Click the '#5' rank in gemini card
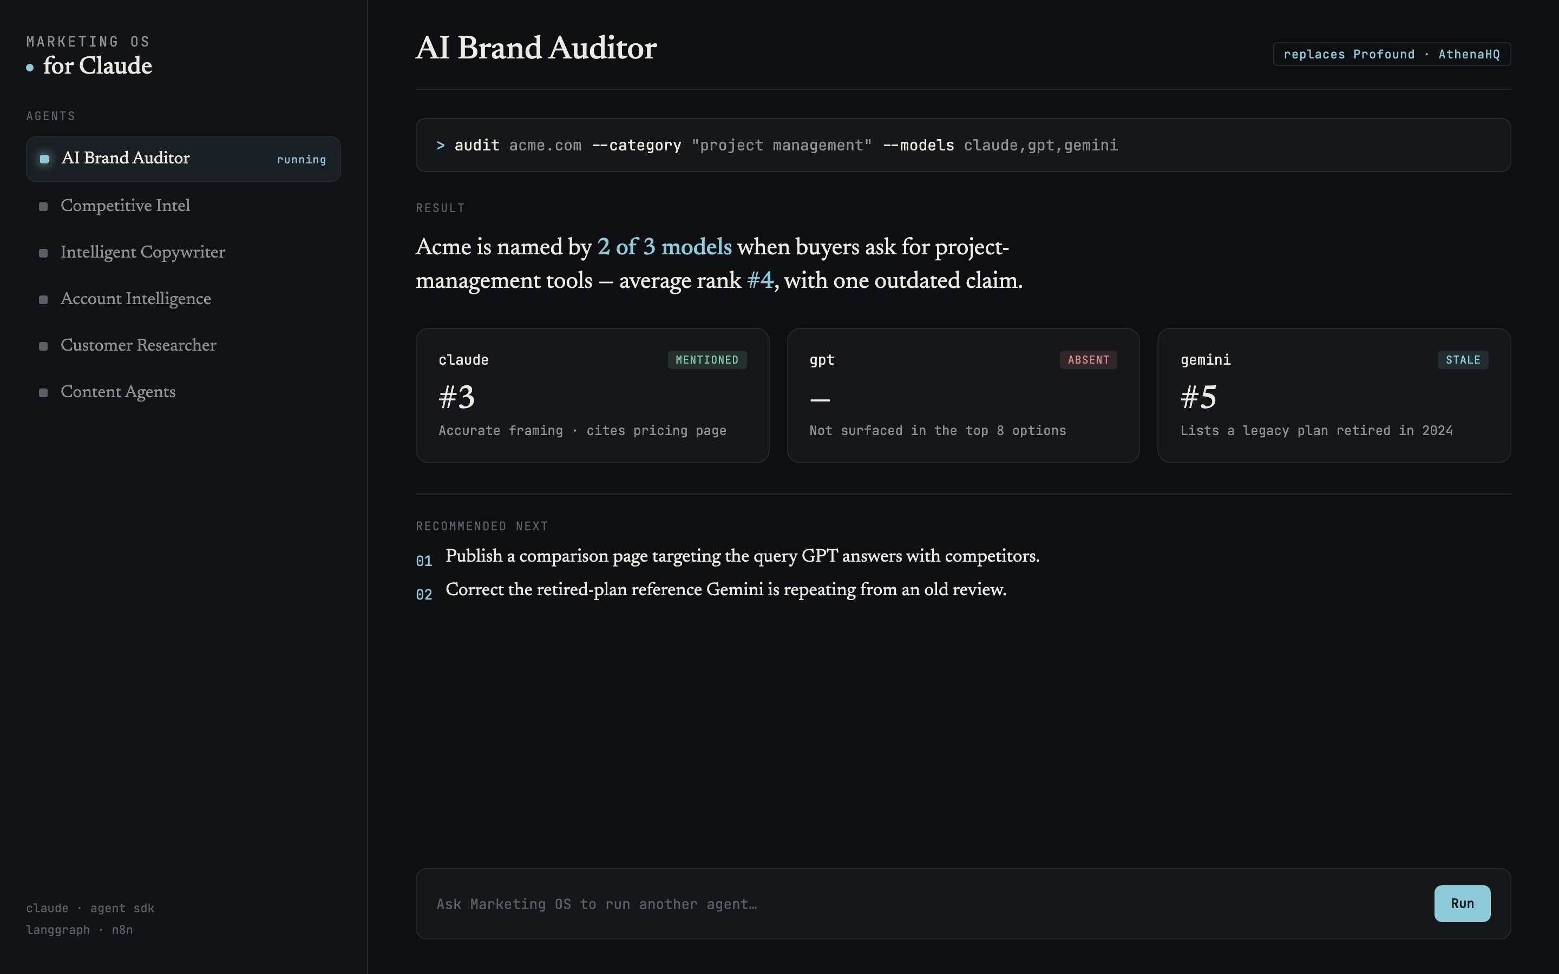 [x=1198, y=397]
